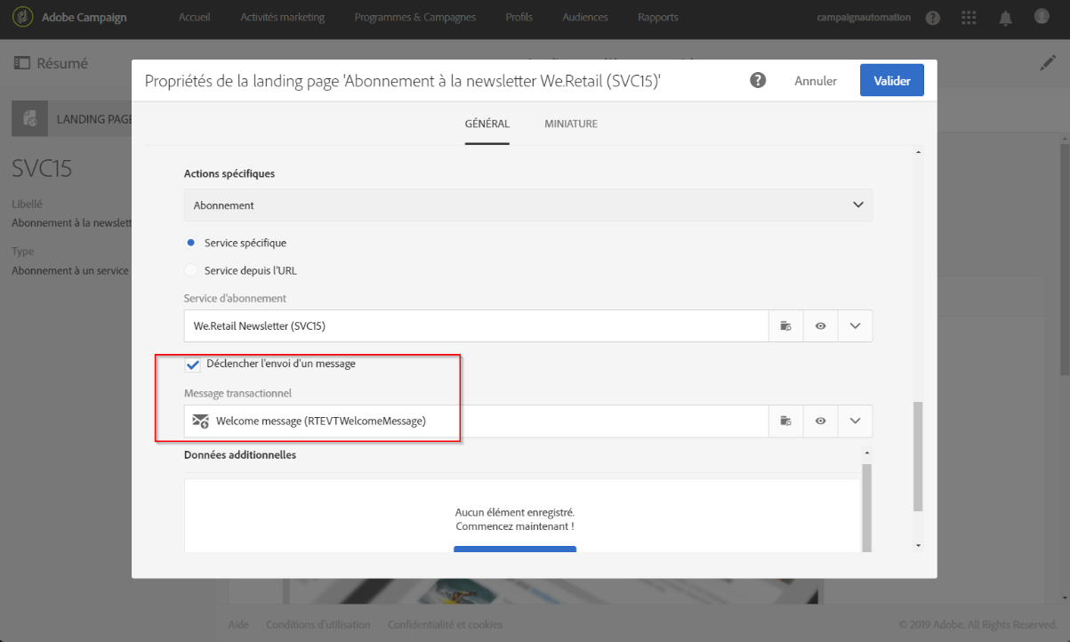Open Confidentialité et cookies footer link
Viewport: 1070px width, 642px height.
click(x=445, y=625)
